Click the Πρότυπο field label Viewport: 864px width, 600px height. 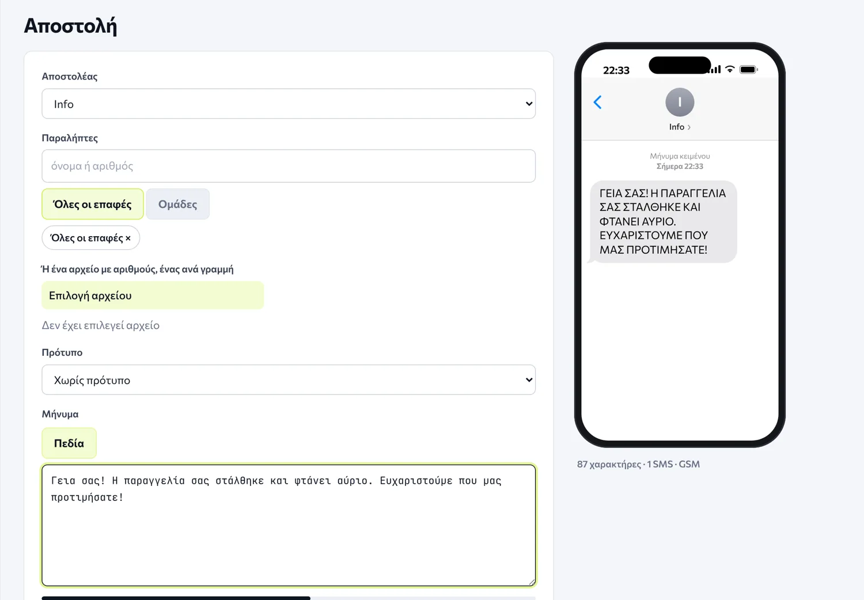pos(62,352)
